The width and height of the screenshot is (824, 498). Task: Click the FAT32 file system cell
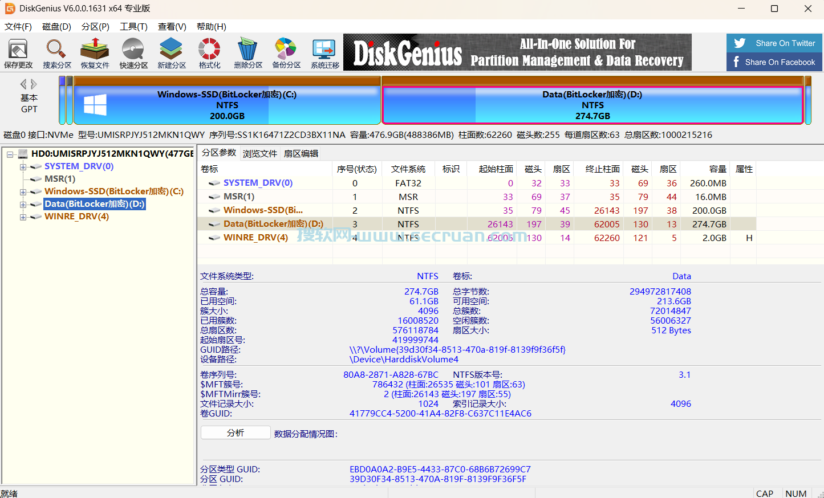408,183
